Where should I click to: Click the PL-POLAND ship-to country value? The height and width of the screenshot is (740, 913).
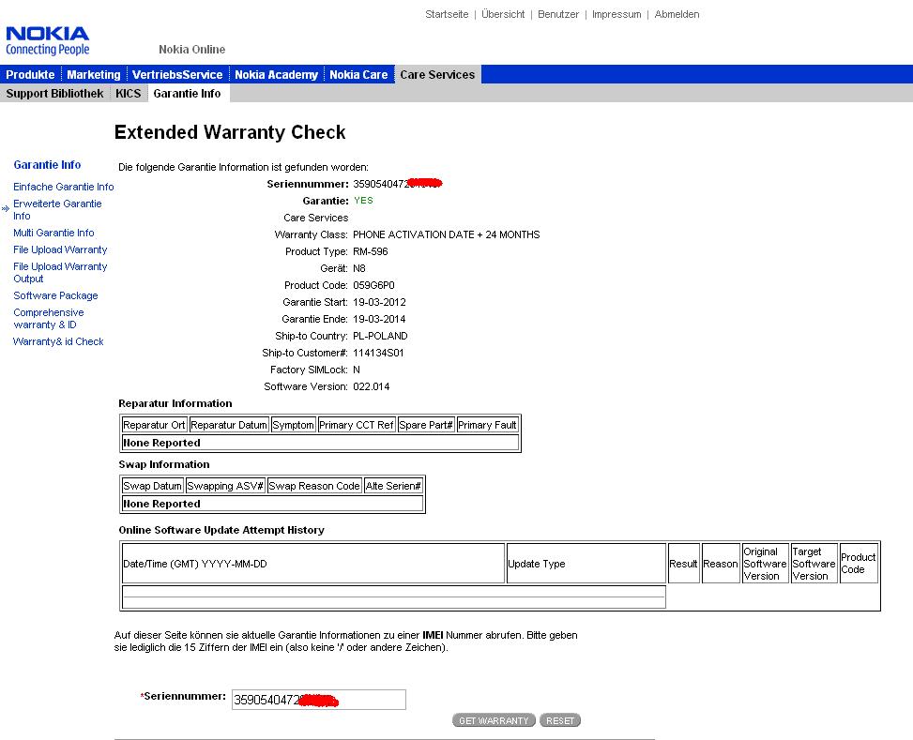point(380,336)
